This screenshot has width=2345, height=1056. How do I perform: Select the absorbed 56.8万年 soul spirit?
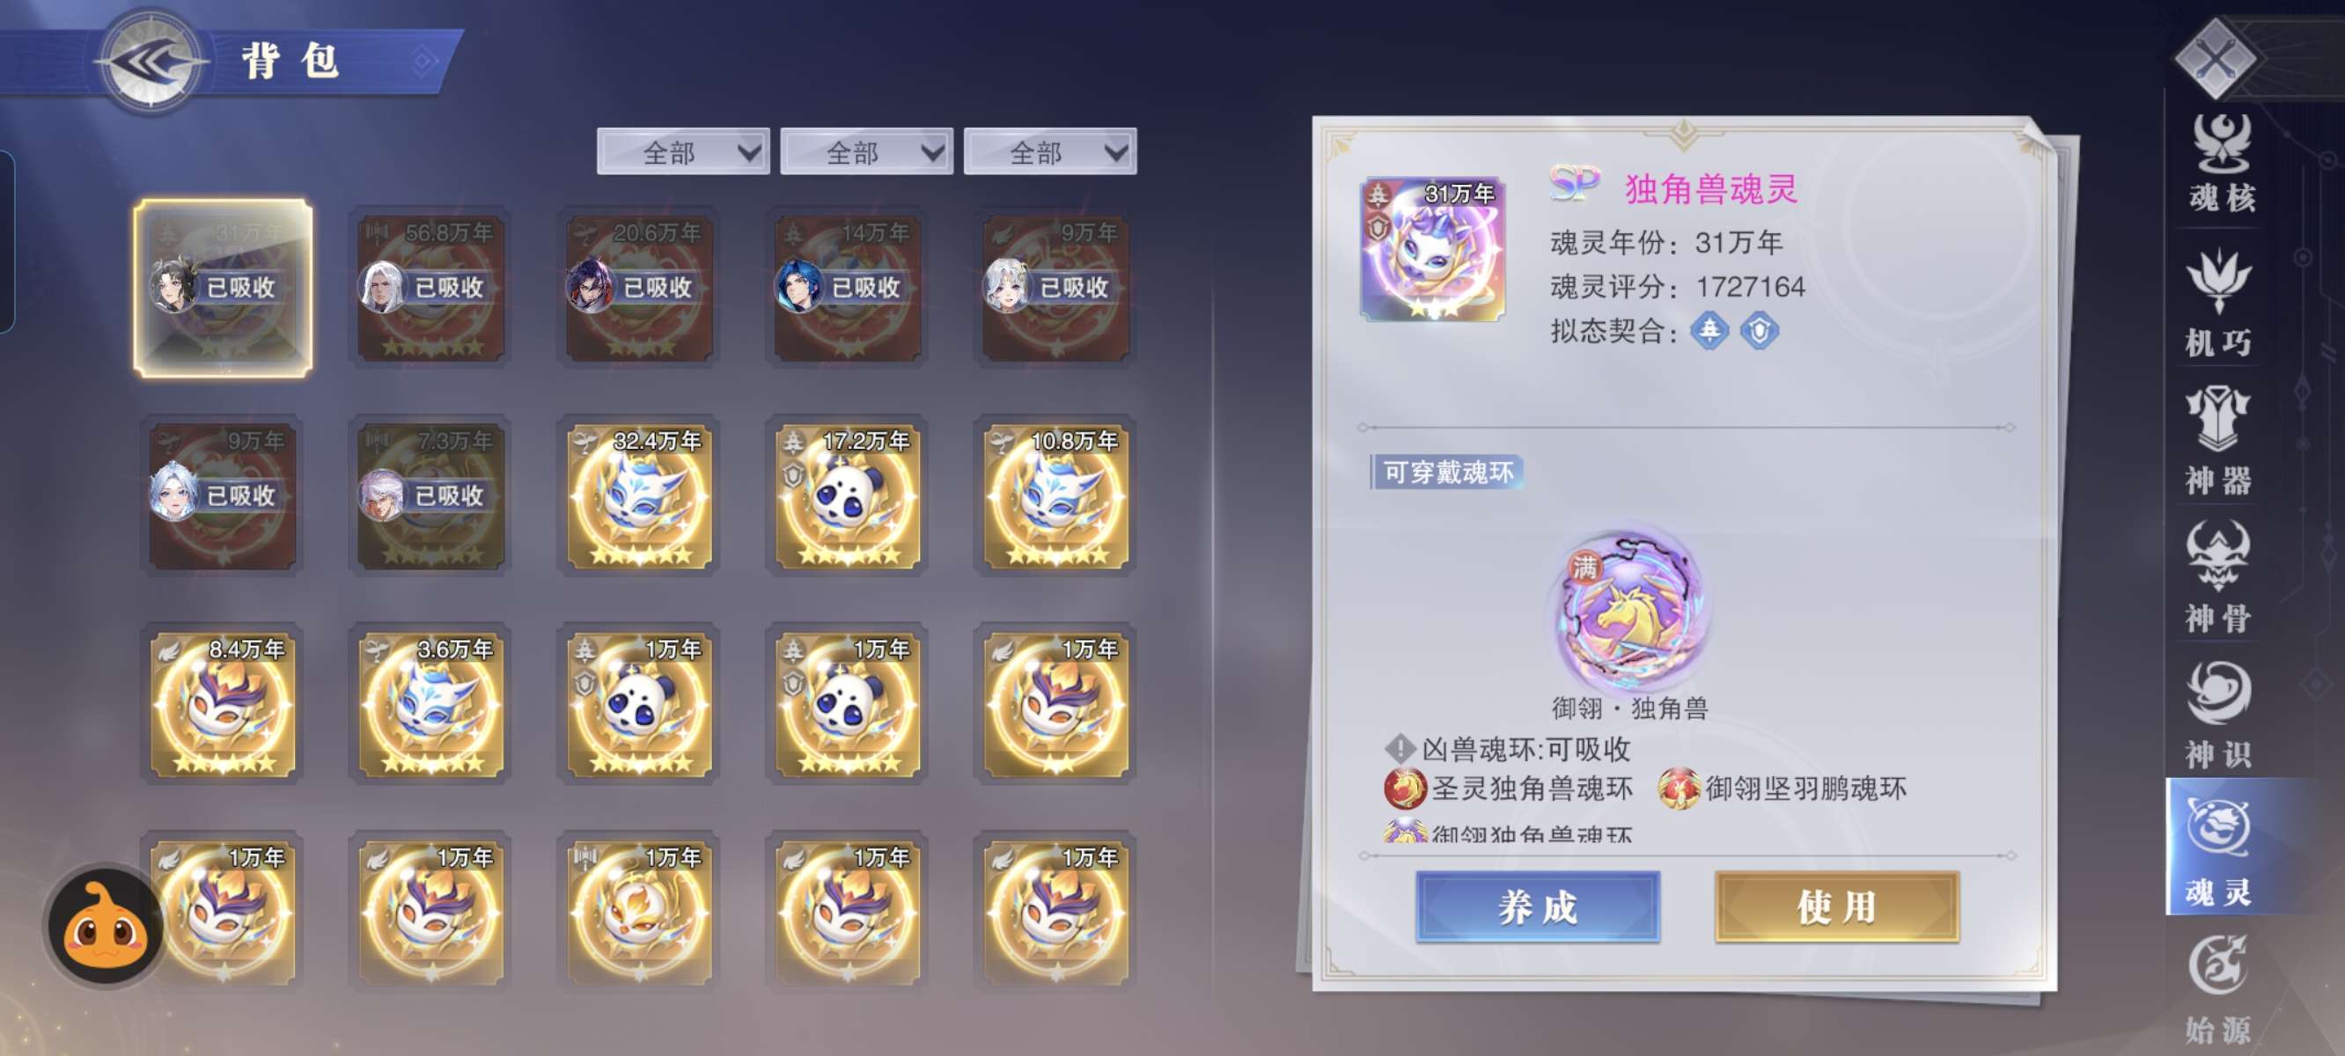click(x=431, y=289)
